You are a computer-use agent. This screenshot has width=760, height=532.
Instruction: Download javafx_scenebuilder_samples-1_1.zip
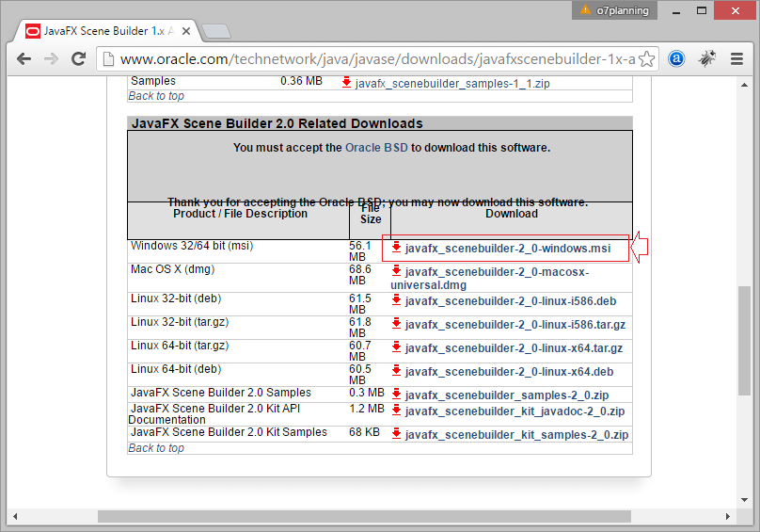tap(452, 84)
